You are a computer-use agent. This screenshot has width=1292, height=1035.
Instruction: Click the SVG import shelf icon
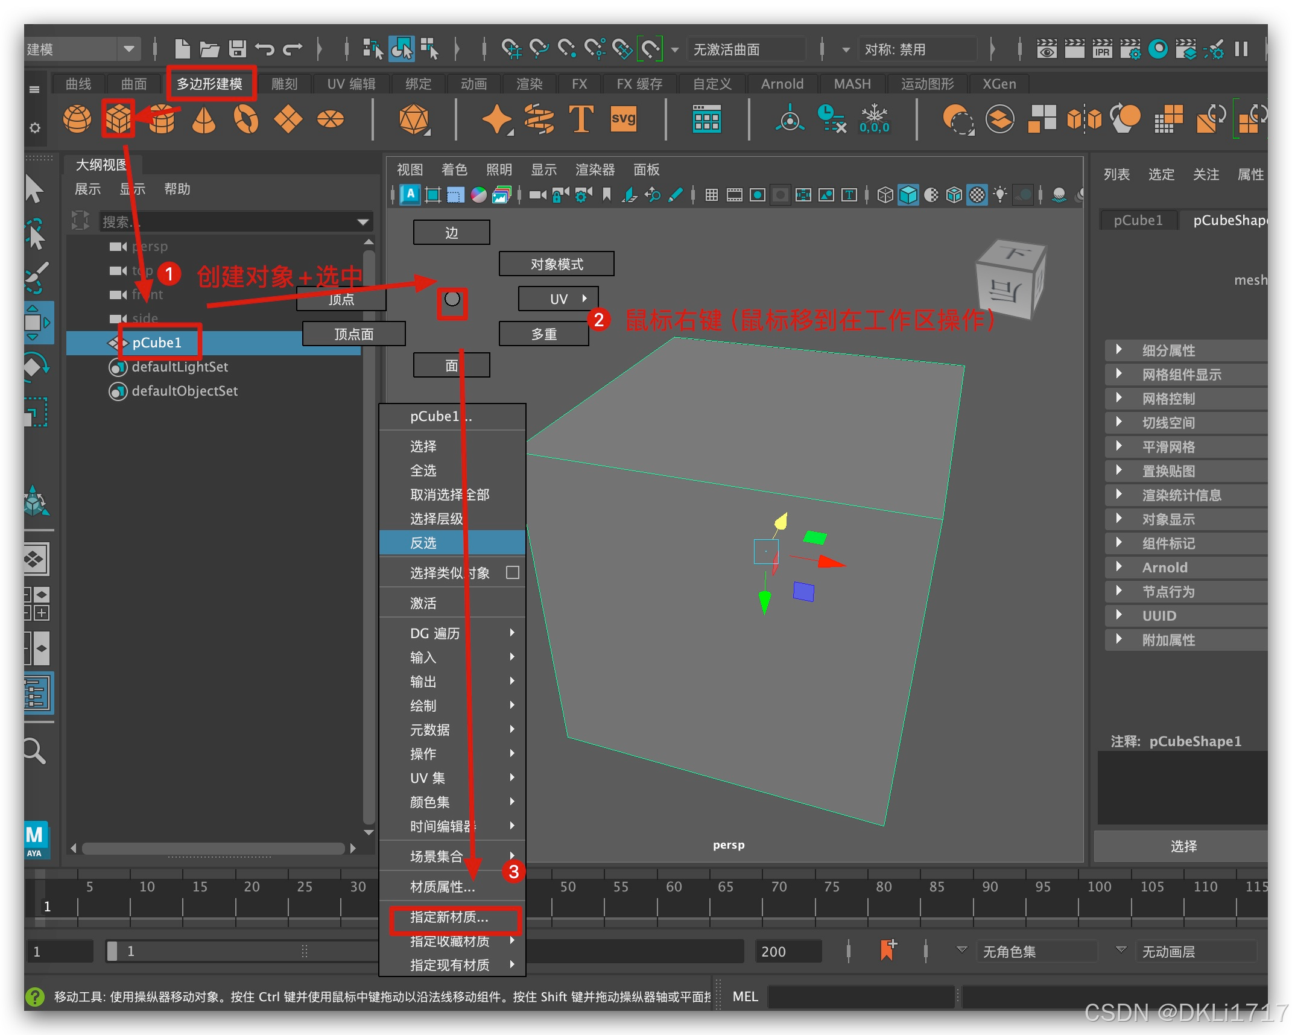[x=623, y=119]
